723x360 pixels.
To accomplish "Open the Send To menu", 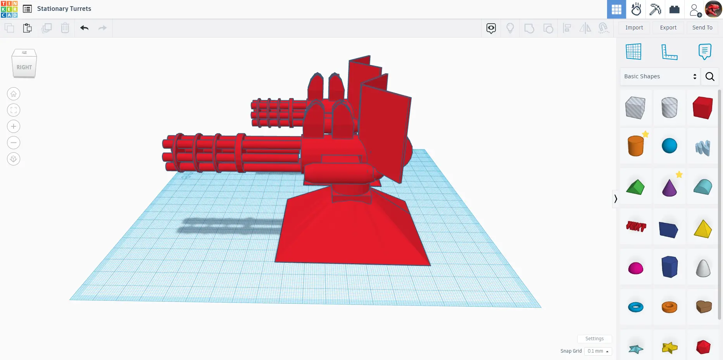I will [x=702, y=28].
